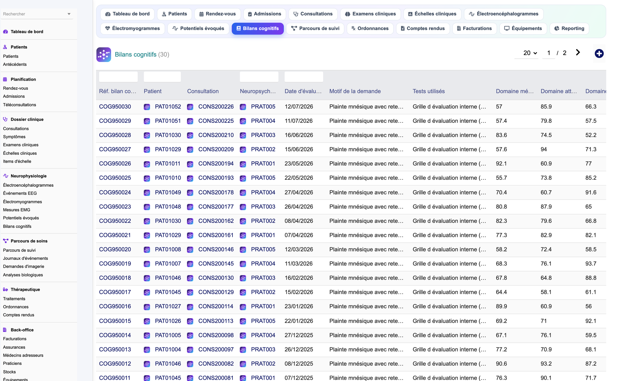This screenshot has height=381, width=617.
Task: Click the Neurophysiologie waveform icon in sidebar
Action: [x=5, y=176]
